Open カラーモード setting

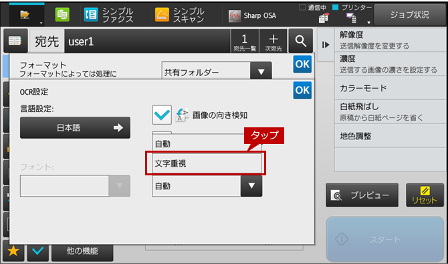[390, 88]
